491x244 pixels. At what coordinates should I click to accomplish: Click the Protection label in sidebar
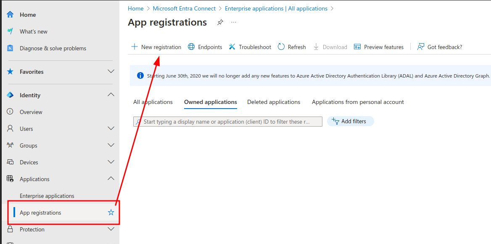click(32, 229)
